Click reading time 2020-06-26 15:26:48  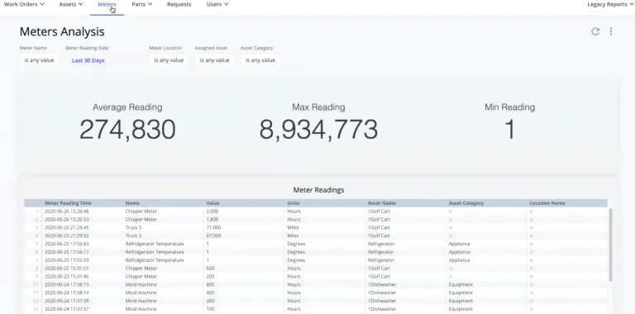pyautogui.click(x=67, y=212)
